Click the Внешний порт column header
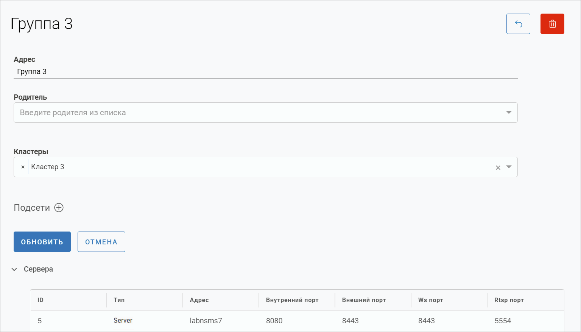This screenshot has width=581, height=332. point(364,300)
